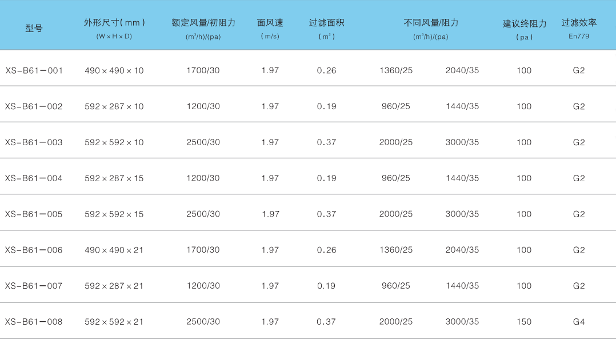Click the 592 × 287 × 15 dimension cell
Viewport: 616px width, 339px height.
tap(114, 178)
